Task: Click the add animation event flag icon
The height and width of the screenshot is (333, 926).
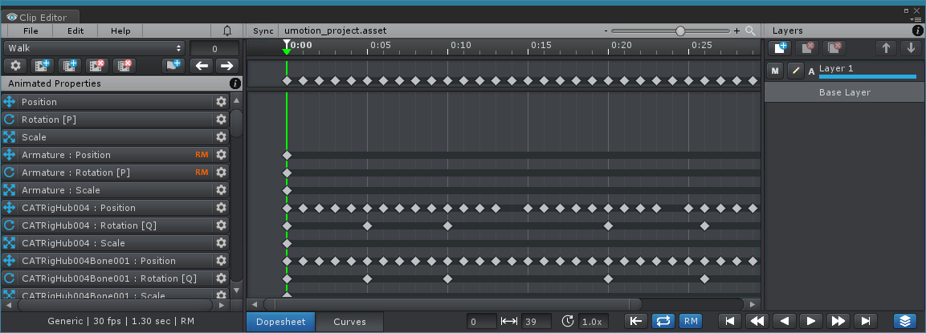Action: coord(173,66)
